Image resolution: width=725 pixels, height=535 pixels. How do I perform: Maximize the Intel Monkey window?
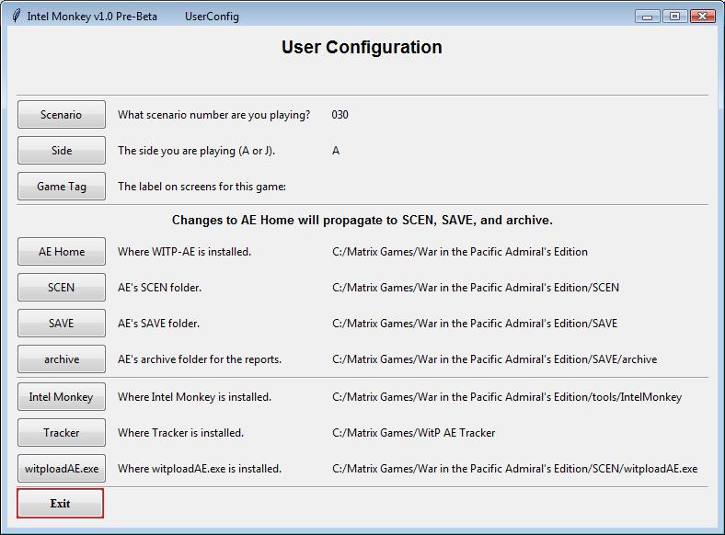click(674, 16)
